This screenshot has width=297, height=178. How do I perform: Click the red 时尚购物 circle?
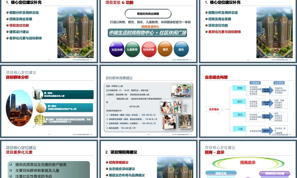[x=149, y=49]
